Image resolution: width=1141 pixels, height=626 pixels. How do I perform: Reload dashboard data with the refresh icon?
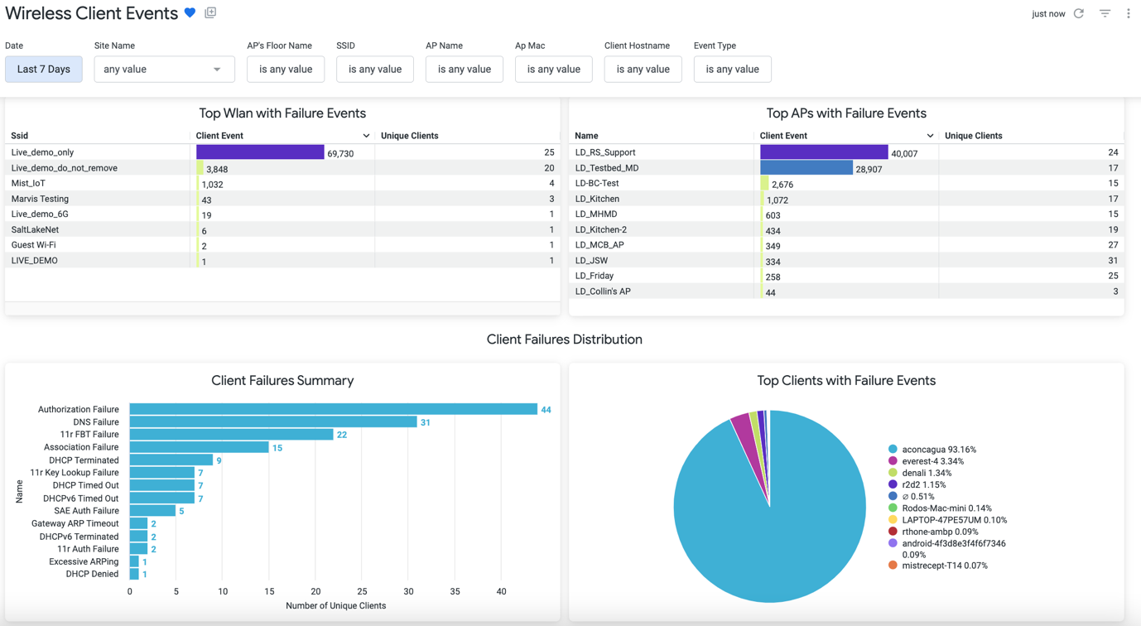1079,13
